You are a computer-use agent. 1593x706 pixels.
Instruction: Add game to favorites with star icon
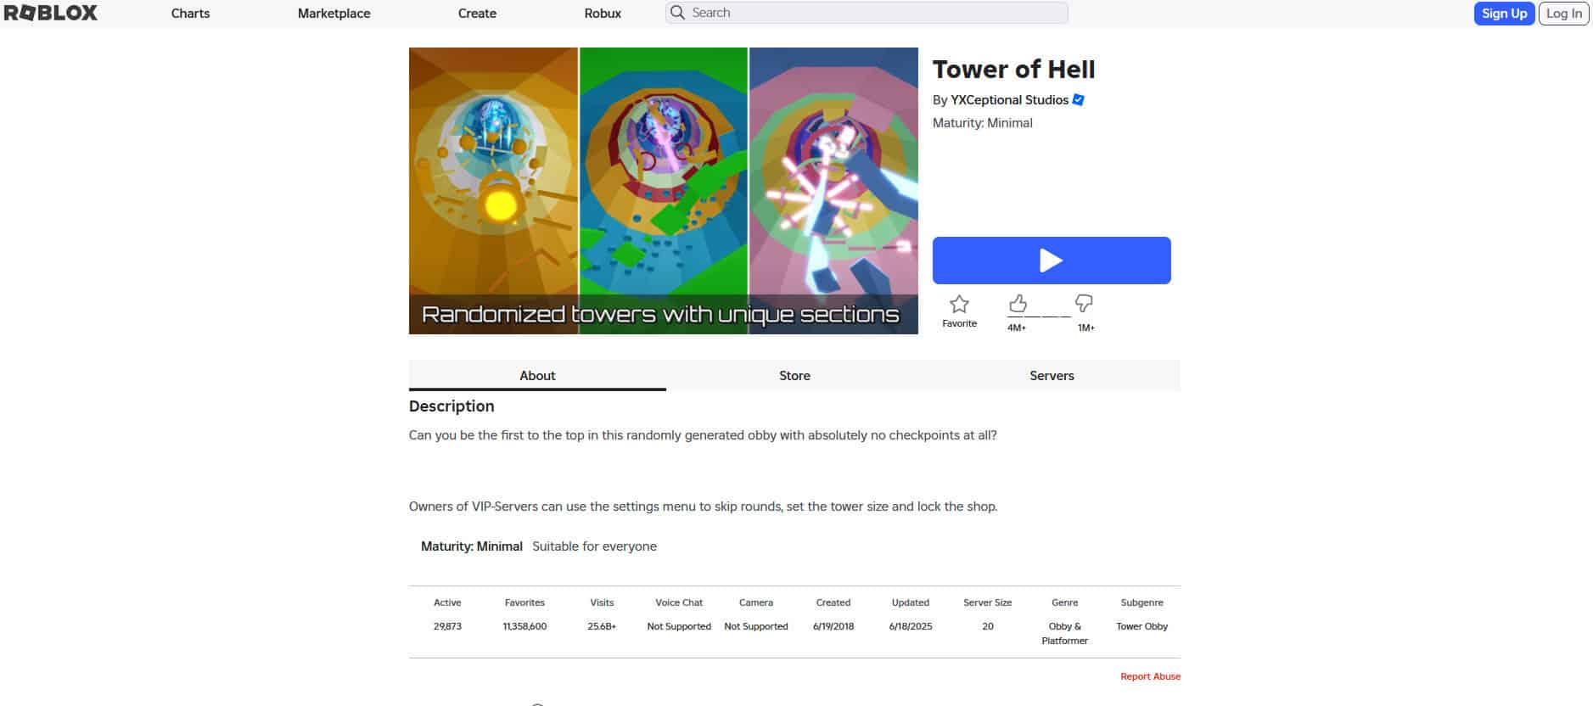click(x=959, y=305)
